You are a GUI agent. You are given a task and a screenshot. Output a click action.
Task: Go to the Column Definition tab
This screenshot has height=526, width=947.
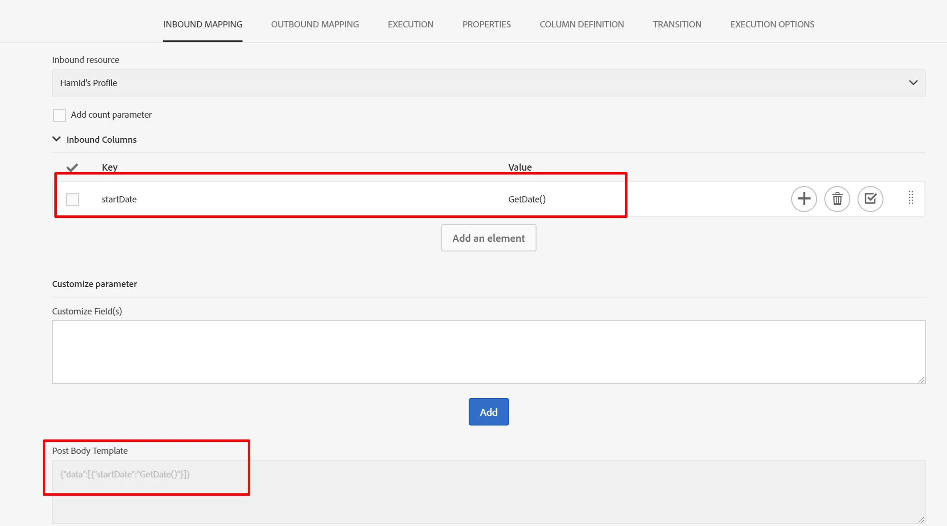point(581,25)
